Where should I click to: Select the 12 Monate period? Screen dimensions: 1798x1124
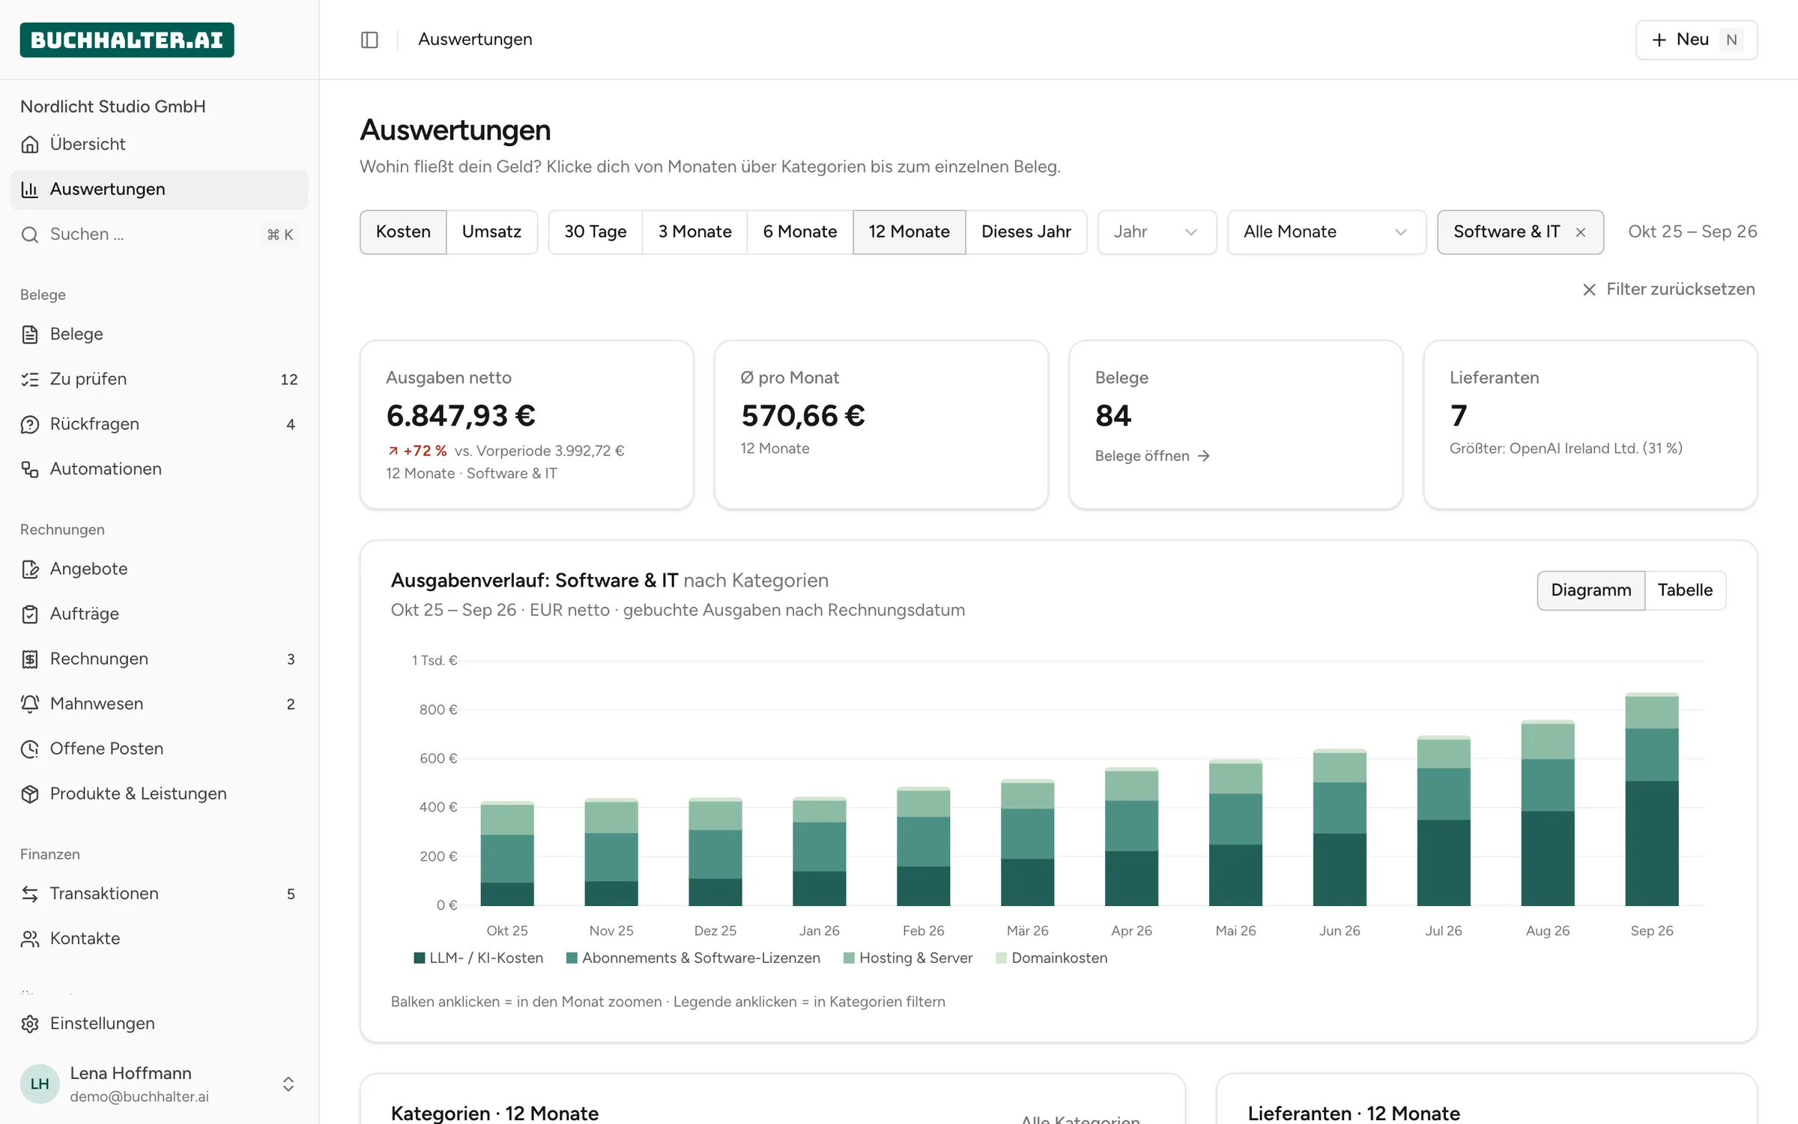pyautogui.click(x=909, y=232)
